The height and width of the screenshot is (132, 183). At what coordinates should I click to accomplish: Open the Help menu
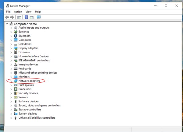pos(38,12)
